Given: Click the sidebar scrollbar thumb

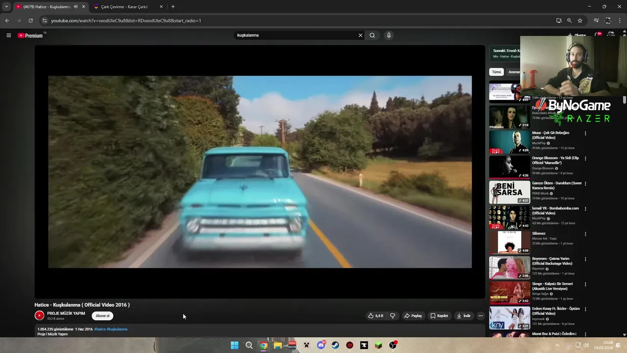Looking at the screenshot, I should coord(625,100).
